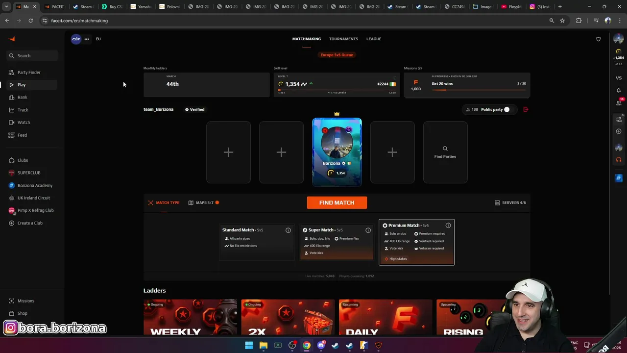
Task: Add a player in the first empty slot
Action: pyautogui.click(x=228, y=152)
